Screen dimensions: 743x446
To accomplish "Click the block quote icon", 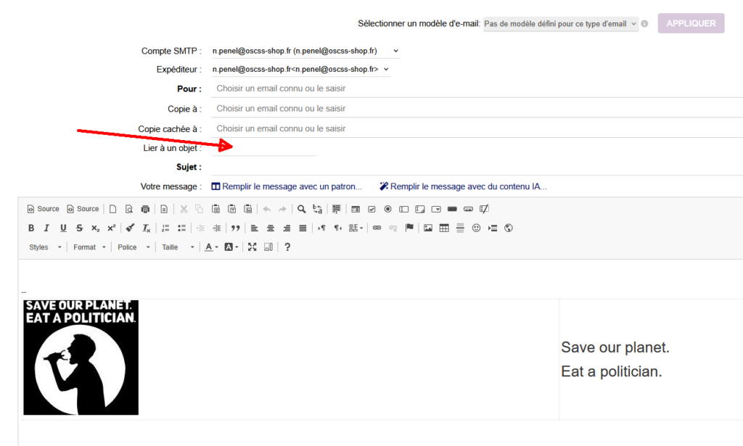I will [235, 228].
